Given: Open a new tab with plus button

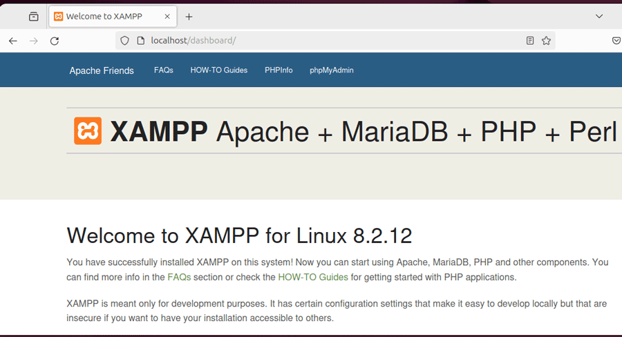Looking at the screenshot, I should coord(189,17).
